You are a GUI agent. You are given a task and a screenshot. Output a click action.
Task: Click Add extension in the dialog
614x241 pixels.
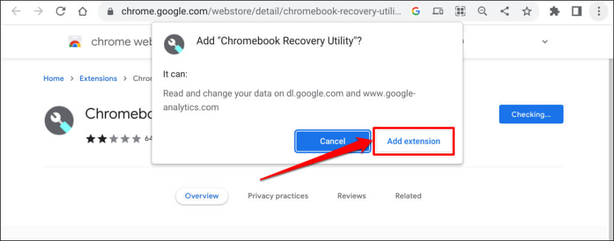click(413, 141)
